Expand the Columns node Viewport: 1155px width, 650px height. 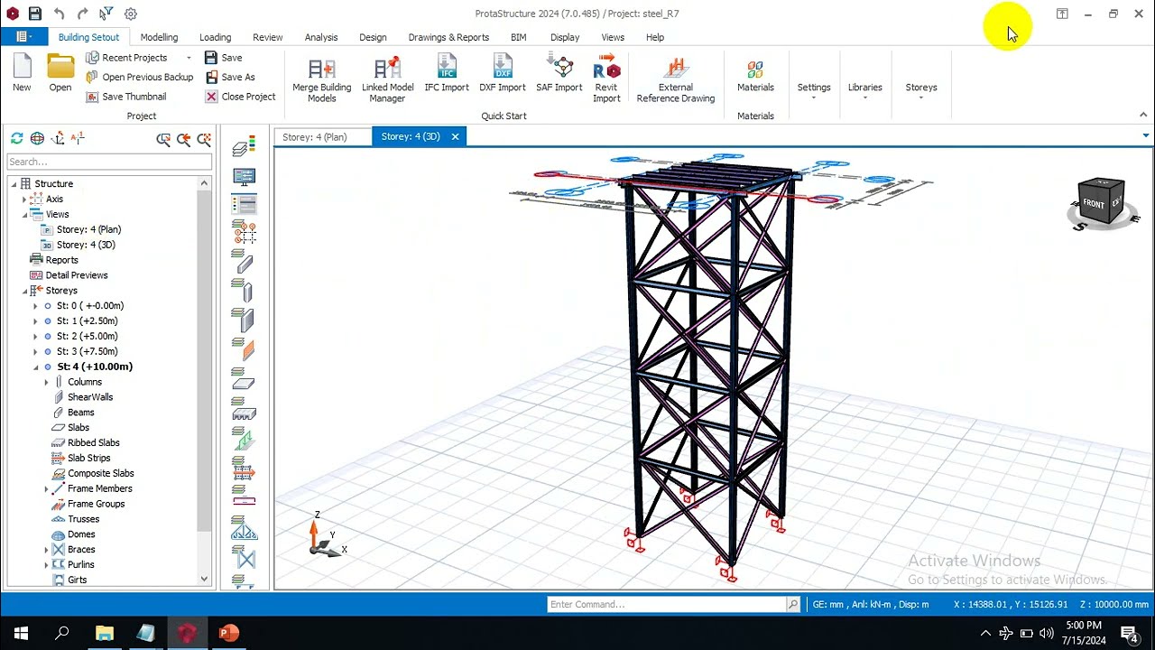point(47,382)
